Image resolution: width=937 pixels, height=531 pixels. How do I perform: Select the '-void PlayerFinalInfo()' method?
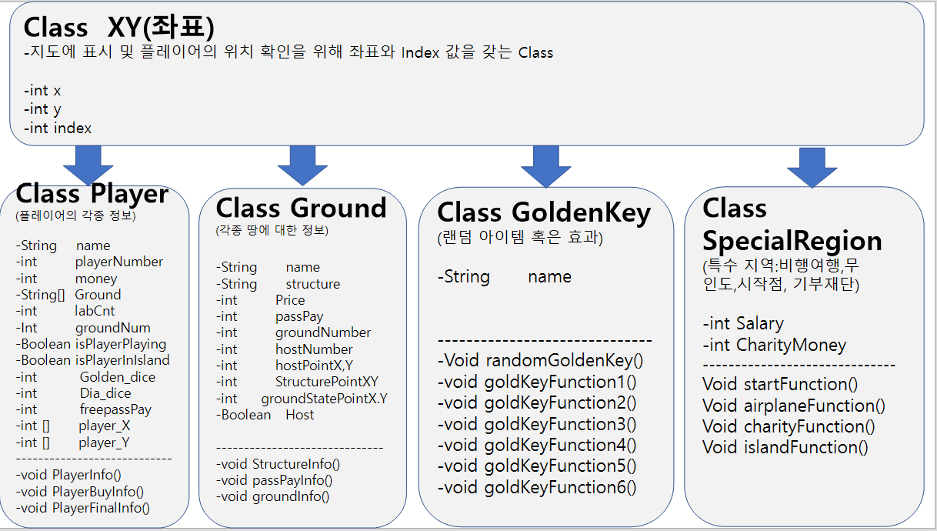pos(82,508)
